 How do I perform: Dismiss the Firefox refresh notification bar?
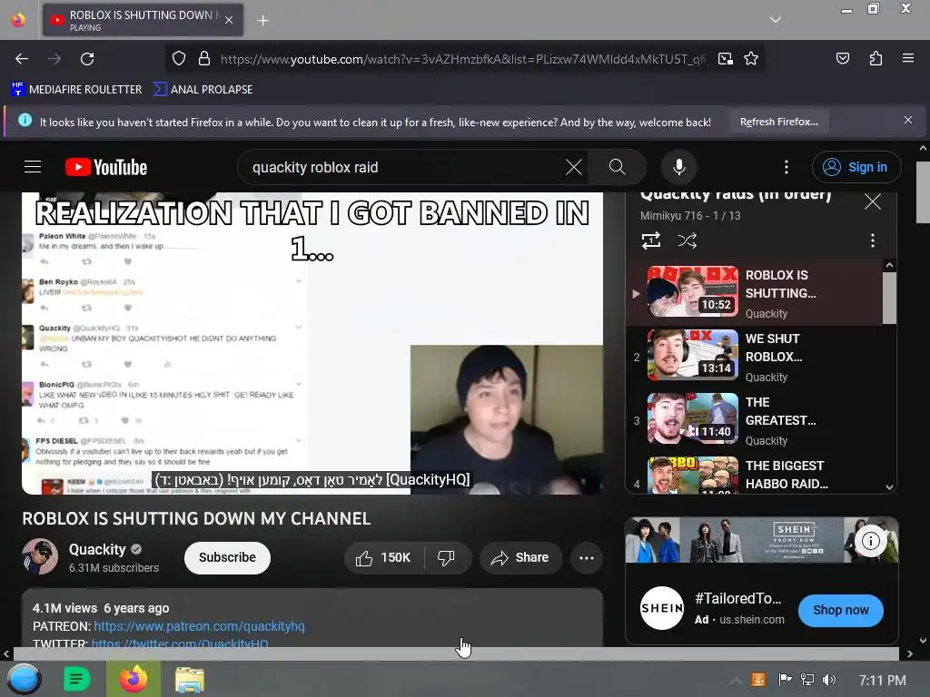coord(907,121)
